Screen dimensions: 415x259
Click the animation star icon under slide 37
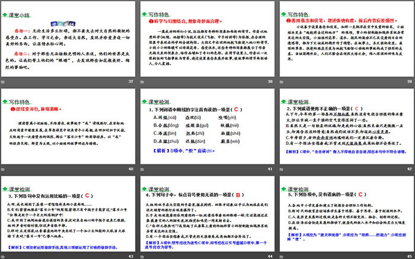click(3, 82)
